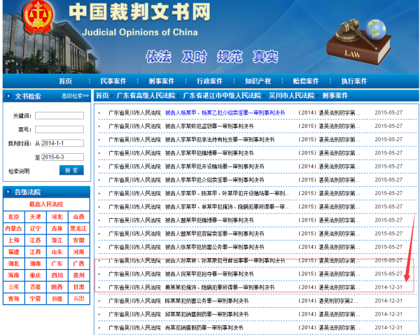Screen dimensions: 420x335
Task: Go to 吴川市人民法院 in the breadcrumb
Action: (x=292, y=96)
